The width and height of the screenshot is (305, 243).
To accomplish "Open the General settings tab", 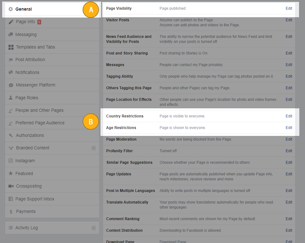I will pyautogui.click(x=52, y=9).
